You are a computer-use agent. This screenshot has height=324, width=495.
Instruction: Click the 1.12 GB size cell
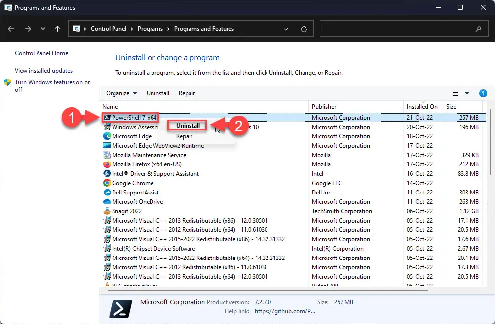click(469, 211)
